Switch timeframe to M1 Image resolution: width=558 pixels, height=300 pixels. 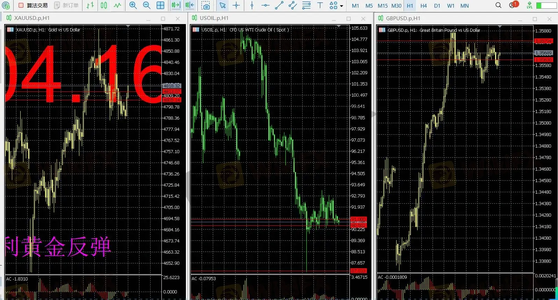pyautogui.click(x=355, y=6)
